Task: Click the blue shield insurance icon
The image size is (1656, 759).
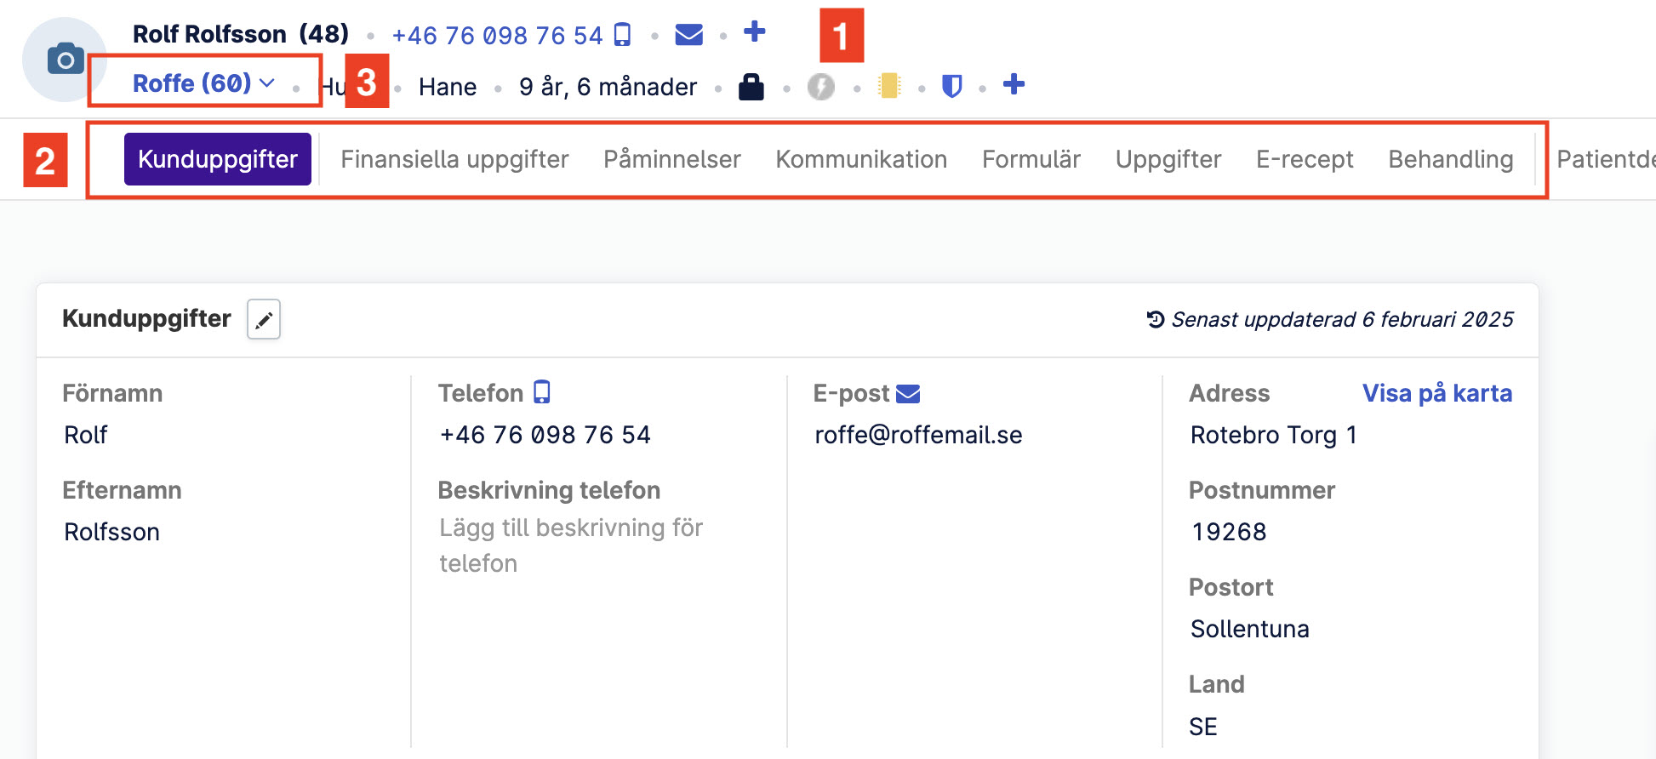Action: (x=951, y=86)
